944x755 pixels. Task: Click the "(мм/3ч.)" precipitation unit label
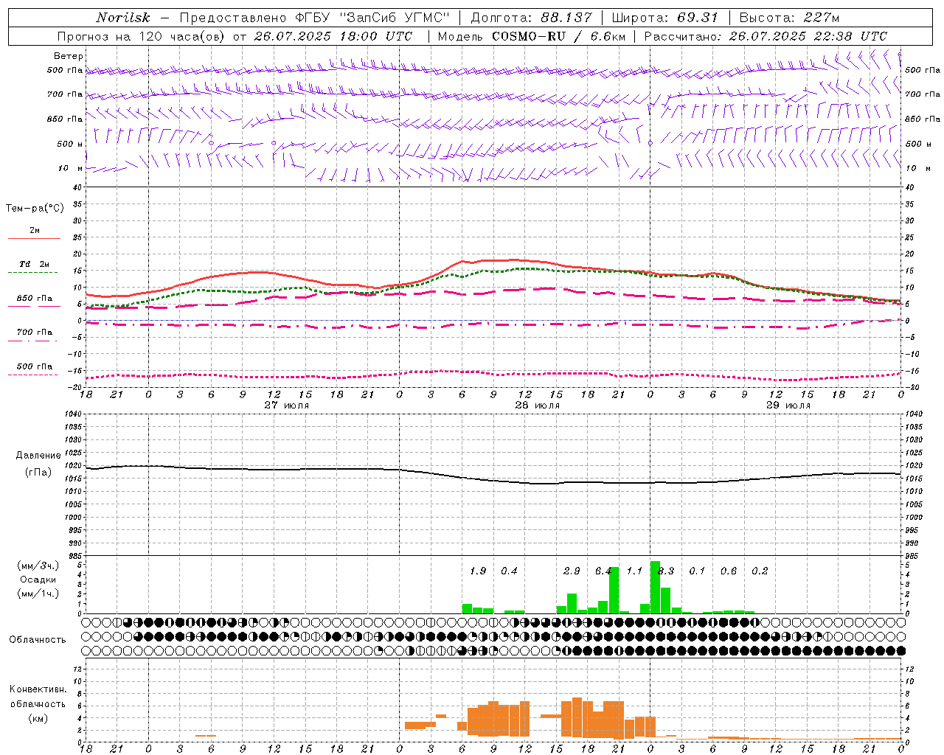pos(38,566)
